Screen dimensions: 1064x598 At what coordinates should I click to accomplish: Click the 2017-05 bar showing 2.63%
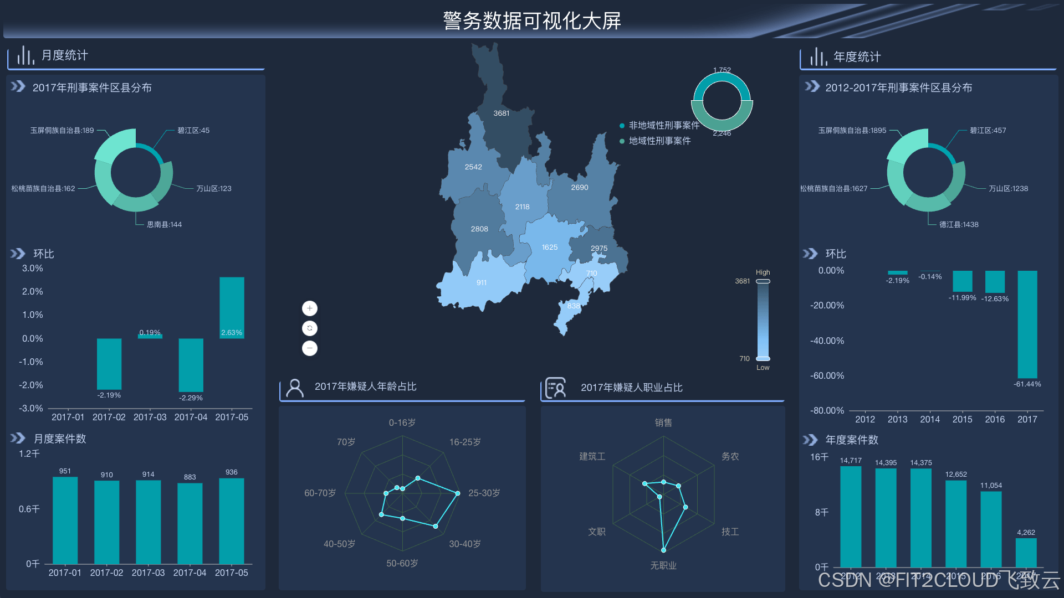[x=232, y=307]
